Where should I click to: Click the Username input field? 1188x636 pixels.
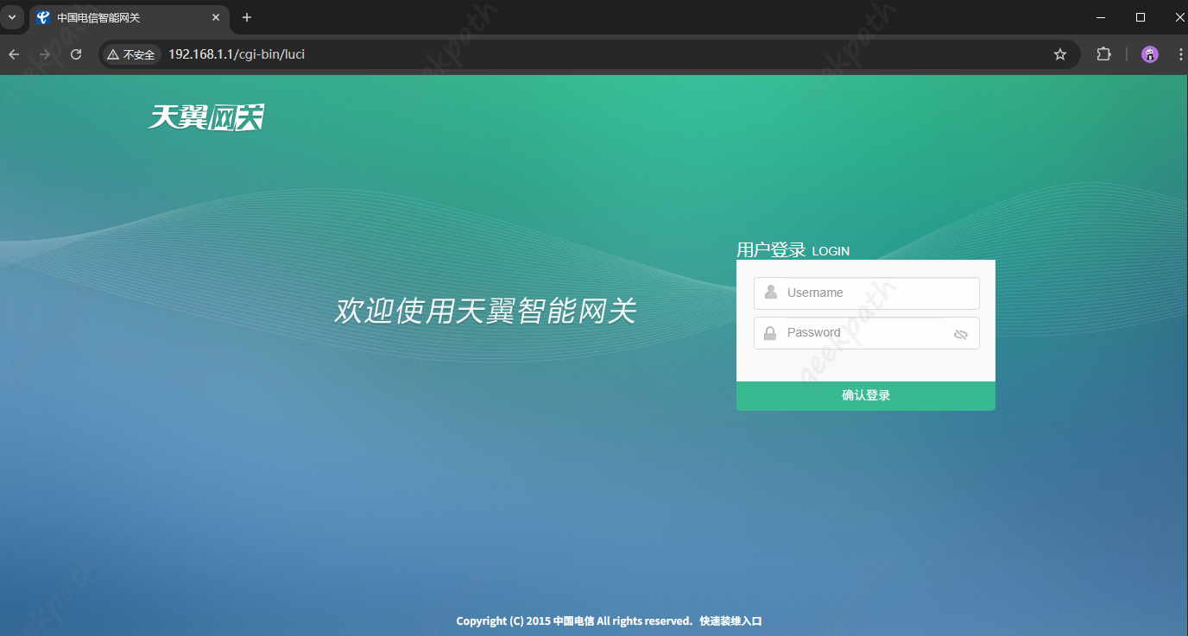click(x=866, y=293)
